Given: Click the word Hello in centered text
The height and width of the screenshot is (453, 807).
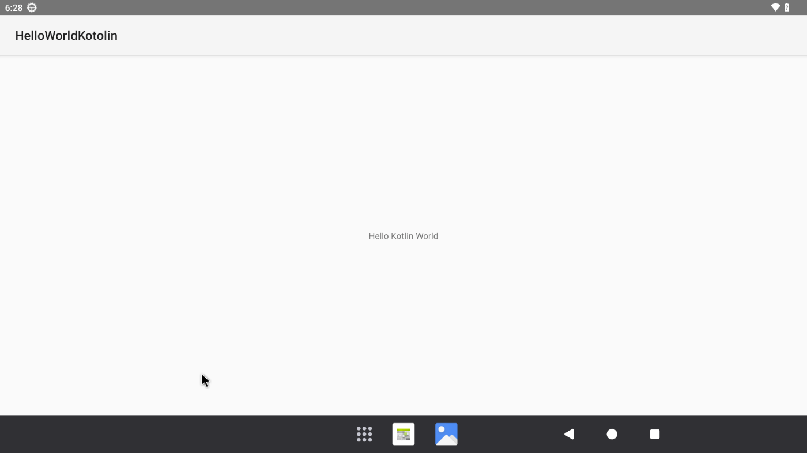Looking at the screenshot, I should (x=378, y=236).
